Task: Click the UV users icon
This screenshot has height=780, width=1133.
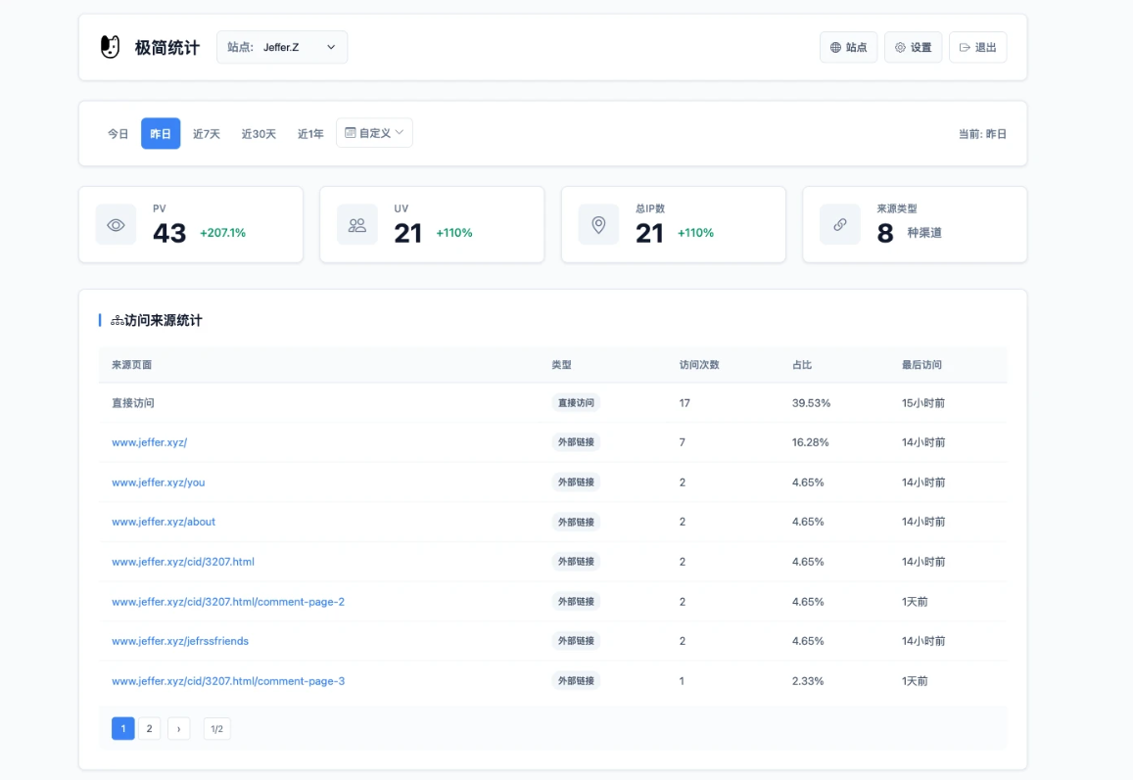Action: click(x=357, y=225)
